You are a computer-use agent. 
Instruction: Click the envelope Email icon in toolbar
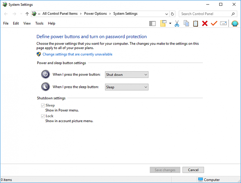tap(223, 23)
